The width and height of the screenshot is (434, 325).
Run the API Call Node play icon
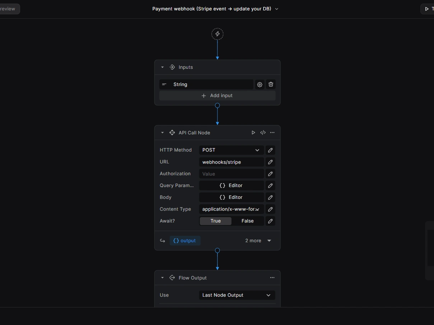(x=253, y=133)
